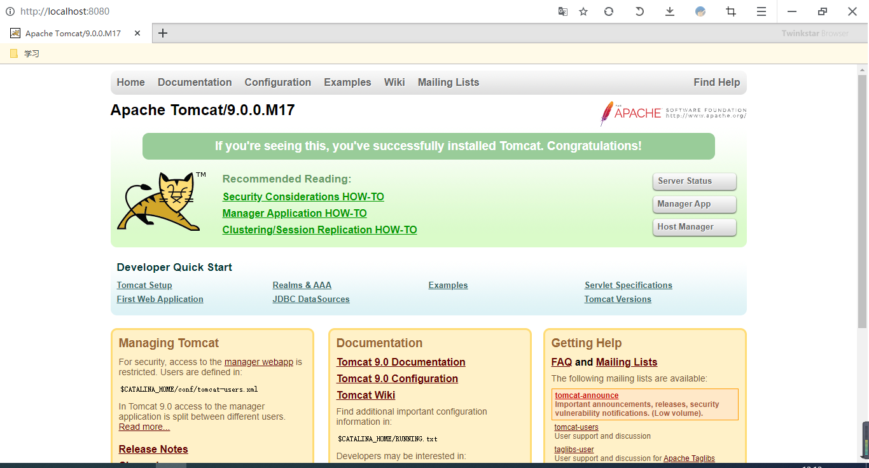
Task: Open Security Considerations HOW-TO link
Action: (x=303, y=196)
